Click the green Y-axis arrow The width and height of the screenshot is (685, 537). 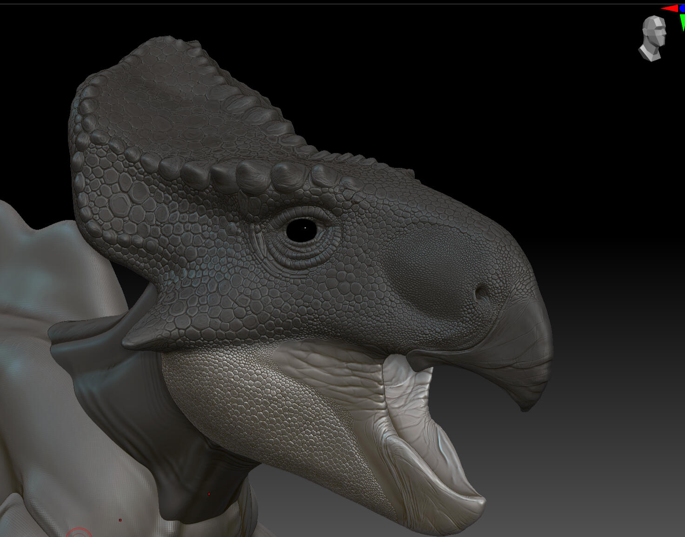pyautogui.click(x=682, y=21)
